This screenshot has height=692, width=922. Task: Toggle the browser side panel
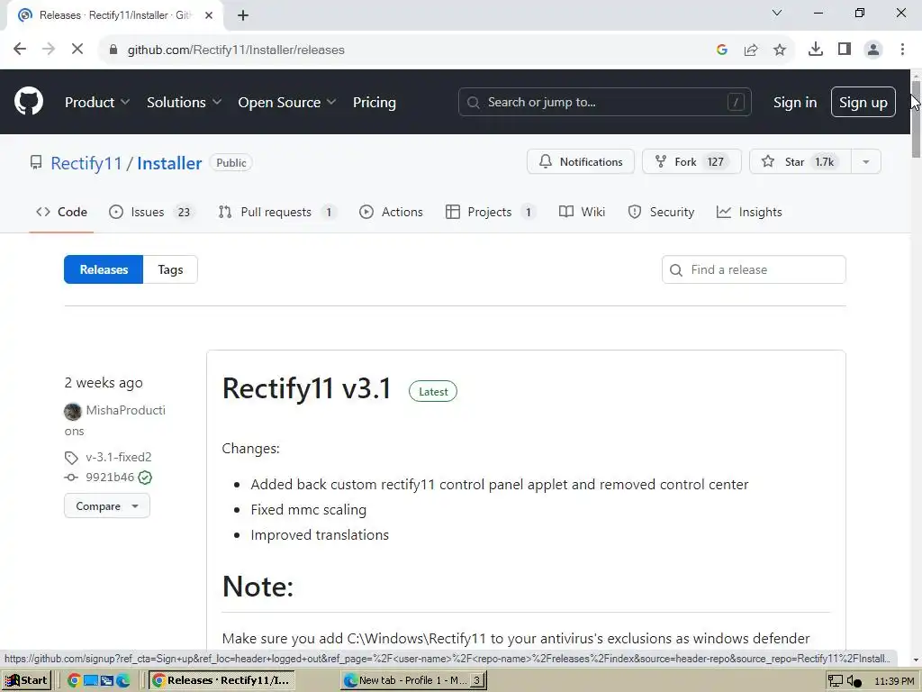pos(845,50)
